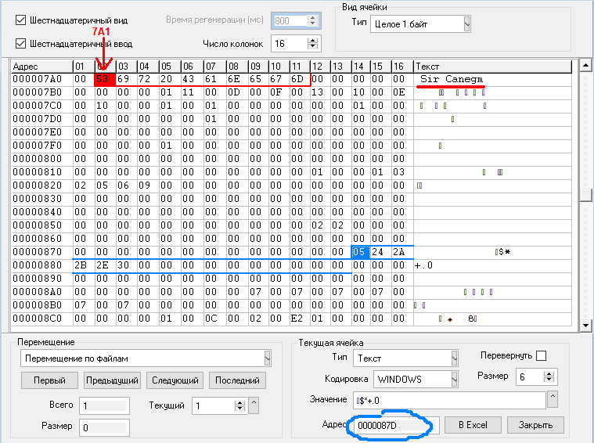The height and width of the screenshot is (443, 594).
Task: Increase Время регенерации spinner value
Action: (x=312, y=18)
